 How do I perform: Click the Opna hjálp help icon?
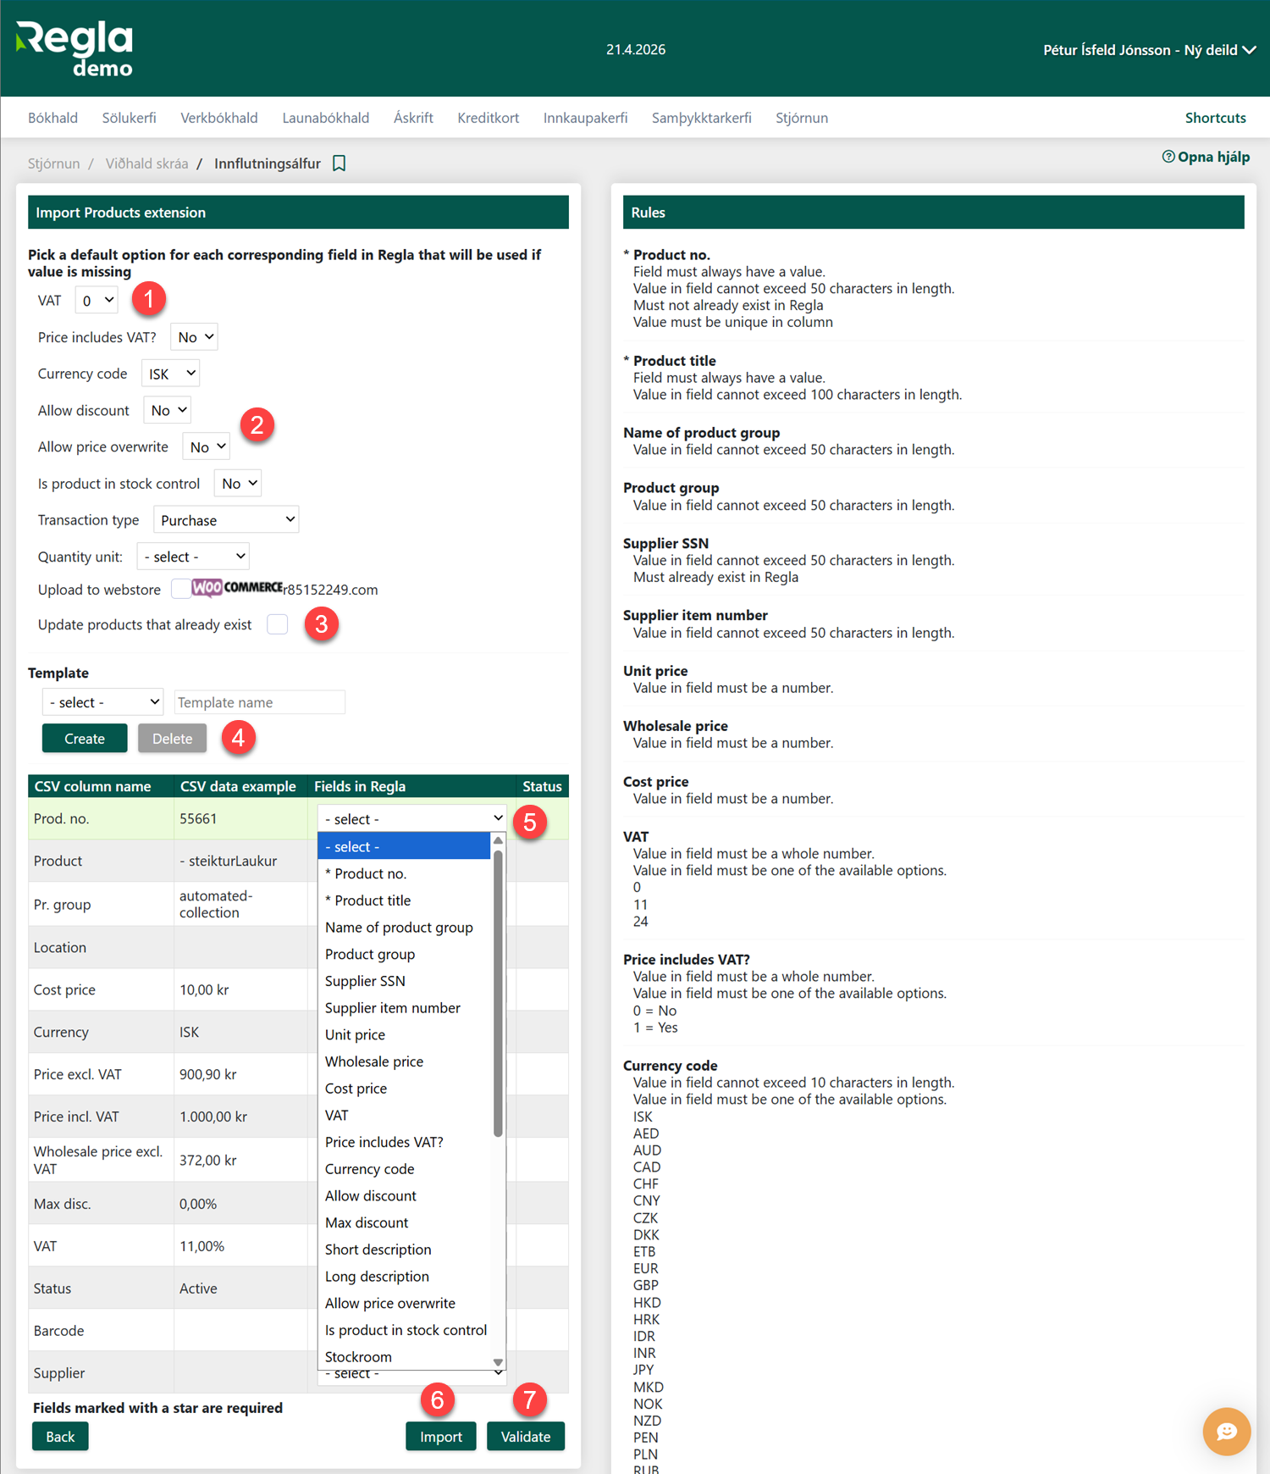[x=1168, y=157]
